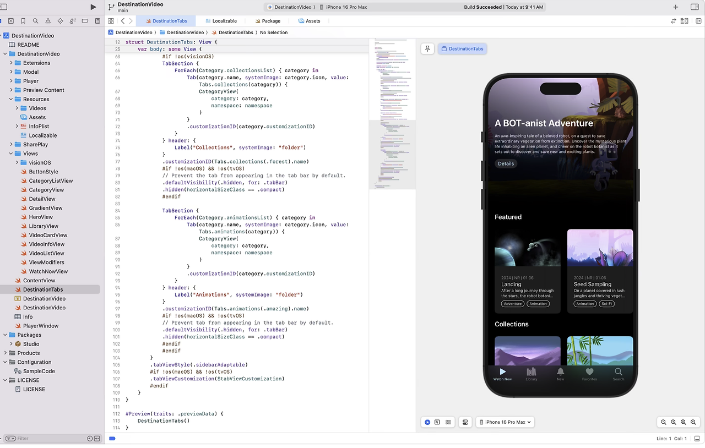Open the related items grid menu
Image resolution: width=705 pixels, height=448 pixels.
(x=111, y=21)
